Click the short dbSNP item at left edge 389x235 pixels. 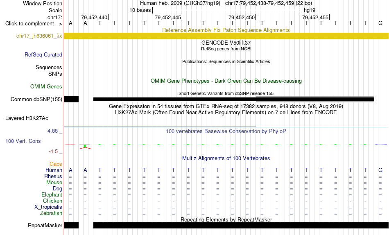(x=71, y=99)
